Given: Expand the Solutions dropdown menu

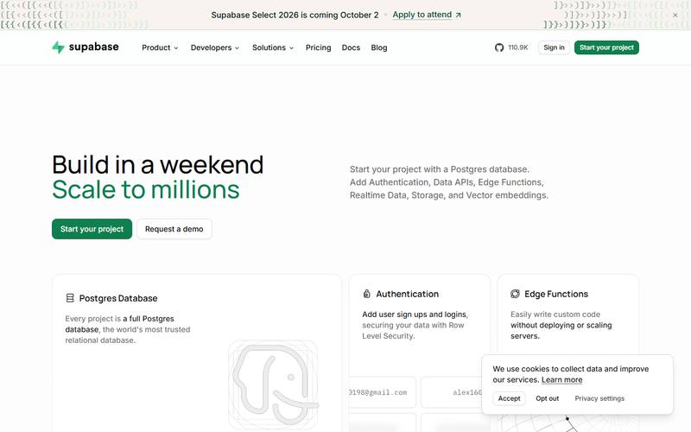Looking at the screenshot, I should (x=273, y=48).
